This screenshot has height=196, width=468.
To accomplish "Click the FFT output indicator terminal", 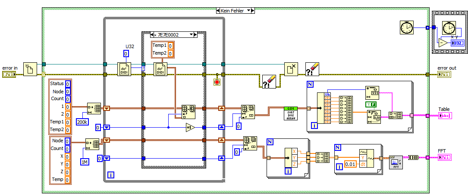I will point(445,157).
